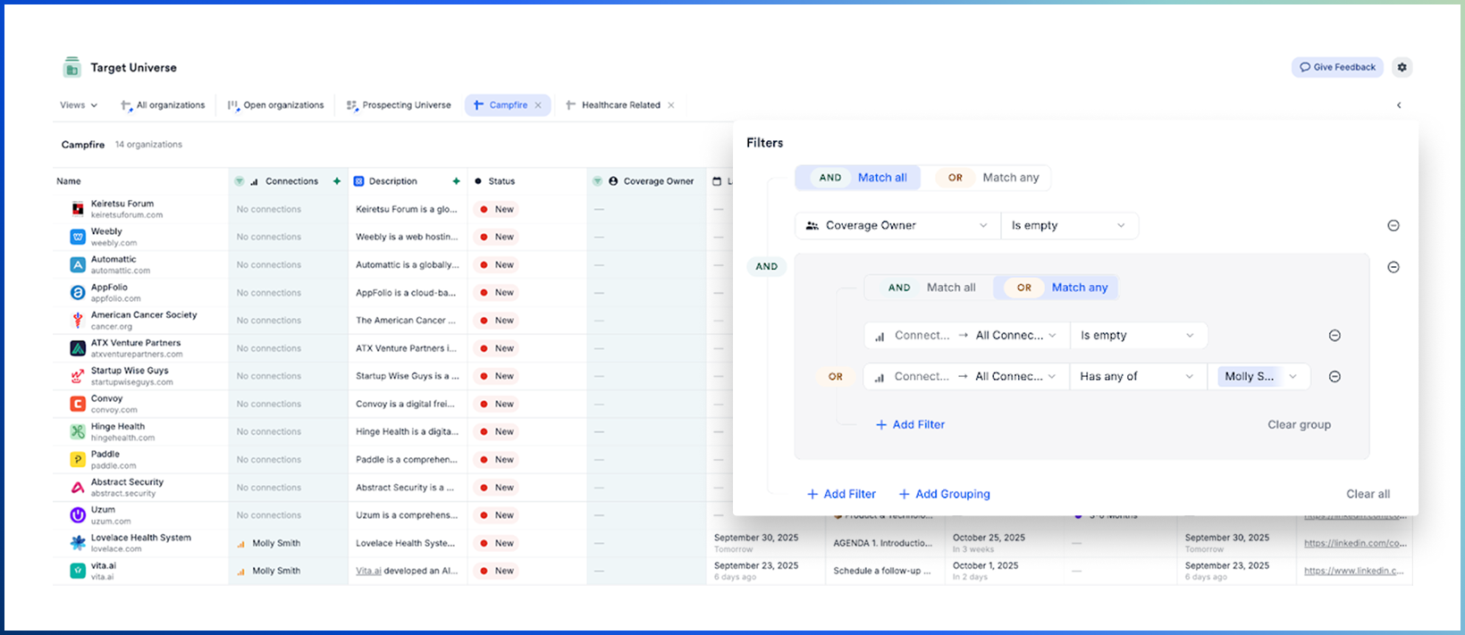Select top-level OR Match any
The height and width of the screenshot is (635, 1465).
click(x=987, y=178)
